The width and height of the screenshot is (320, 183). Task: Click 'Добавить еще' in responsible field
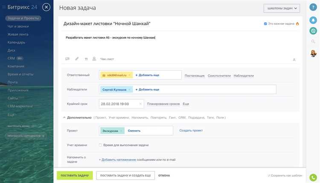pos(147,75)
